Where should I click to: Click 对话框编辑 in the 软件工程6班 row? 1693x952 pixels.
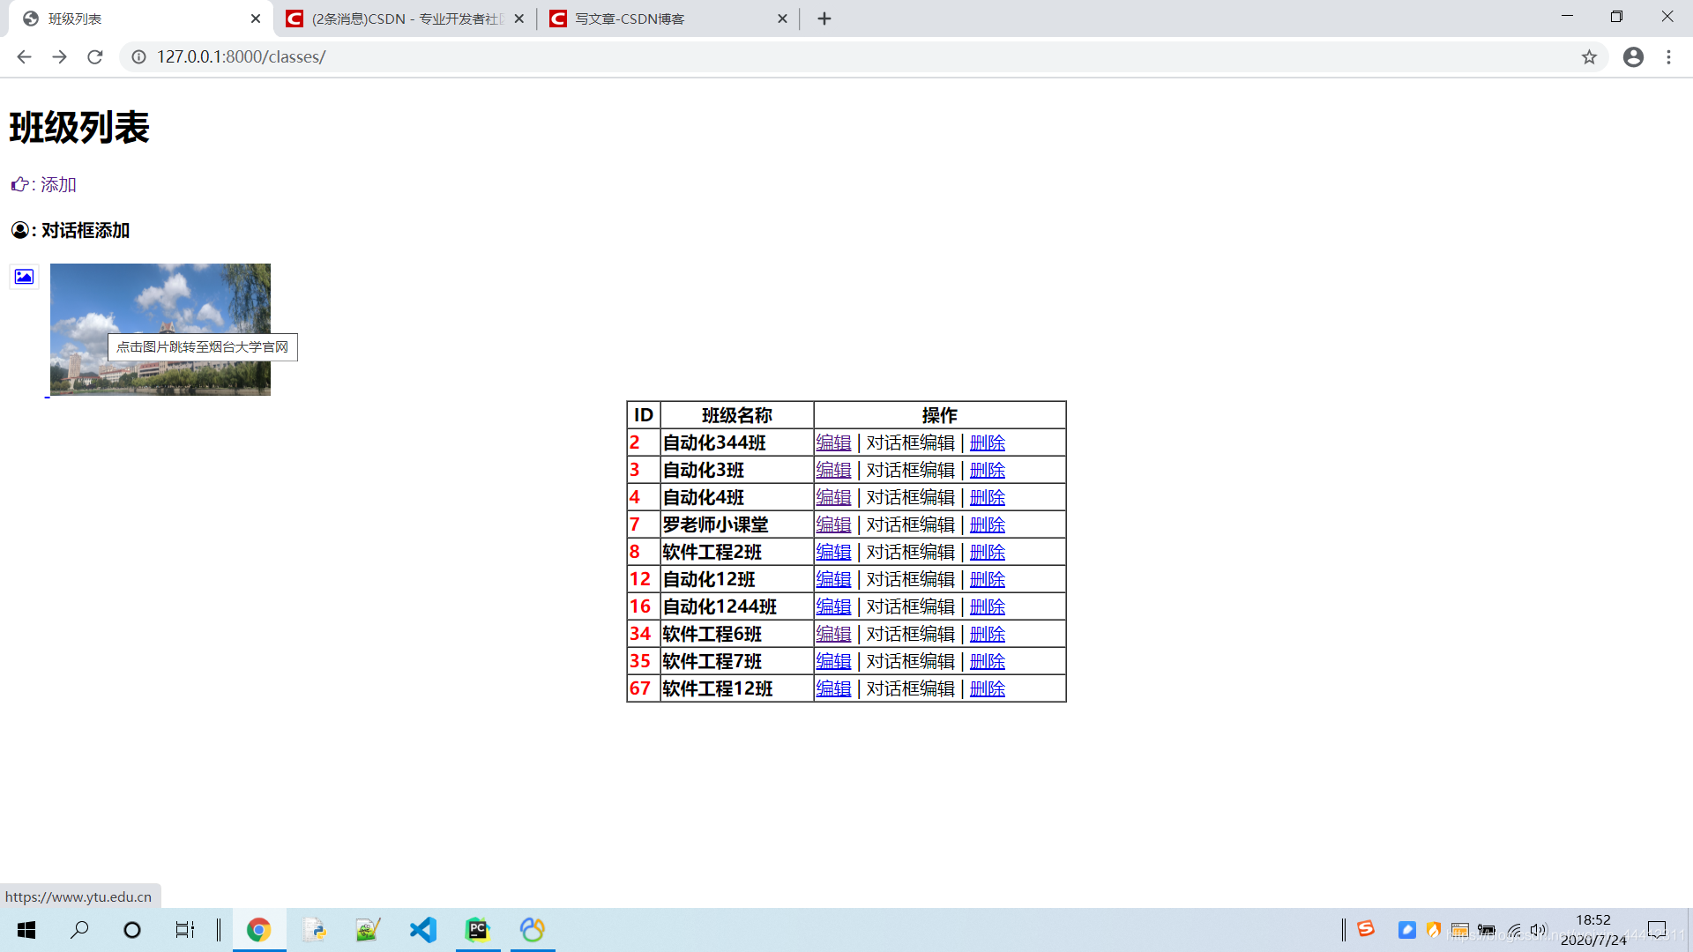point(911,634)
